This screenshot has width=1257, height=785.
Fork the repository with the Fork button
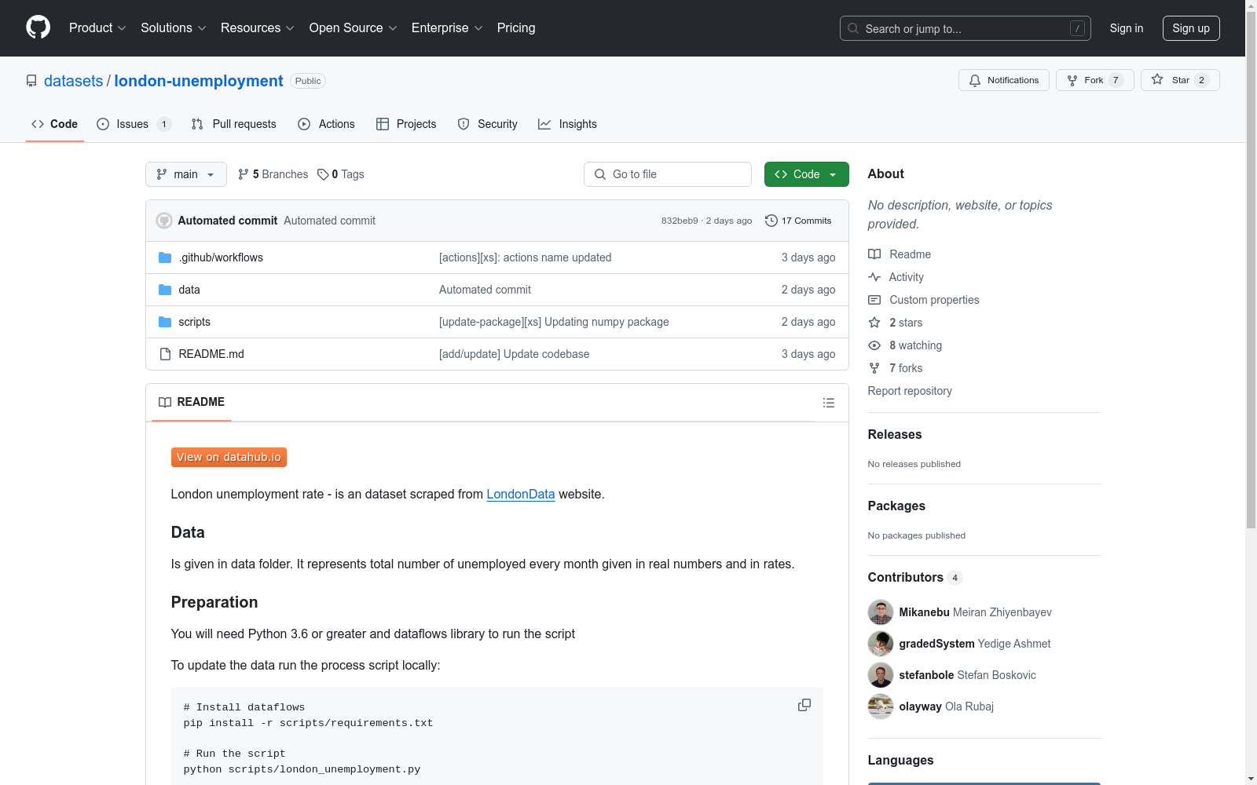coord(1095,80)
